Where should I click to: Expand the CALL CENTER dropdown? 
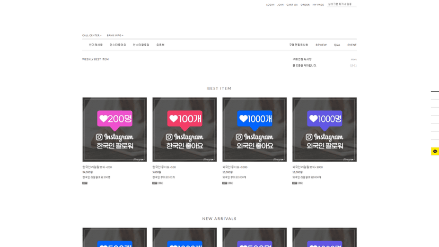92,36
